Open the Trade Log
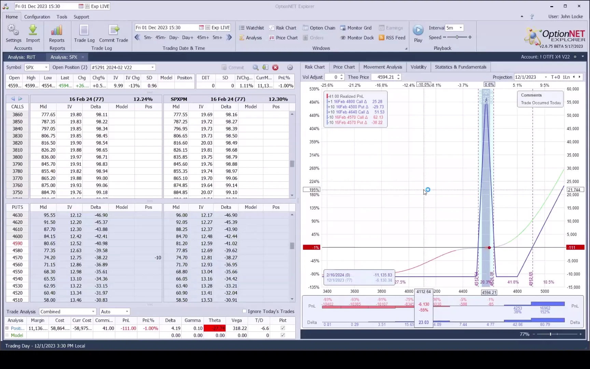 point(84,33)
